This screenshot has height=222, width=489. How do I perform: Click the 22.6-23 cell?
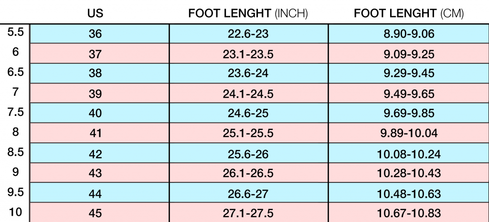248,34
